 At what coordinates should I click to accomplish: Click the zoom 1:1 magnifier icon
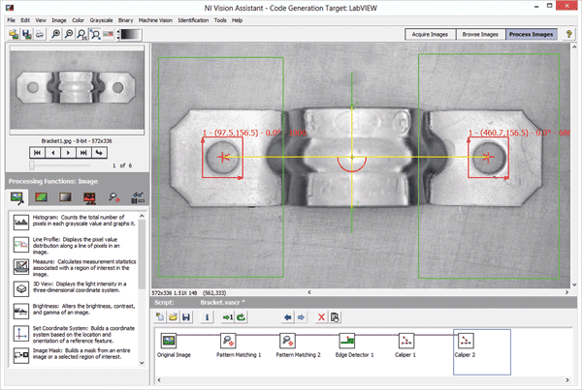[x=81, y=34]
